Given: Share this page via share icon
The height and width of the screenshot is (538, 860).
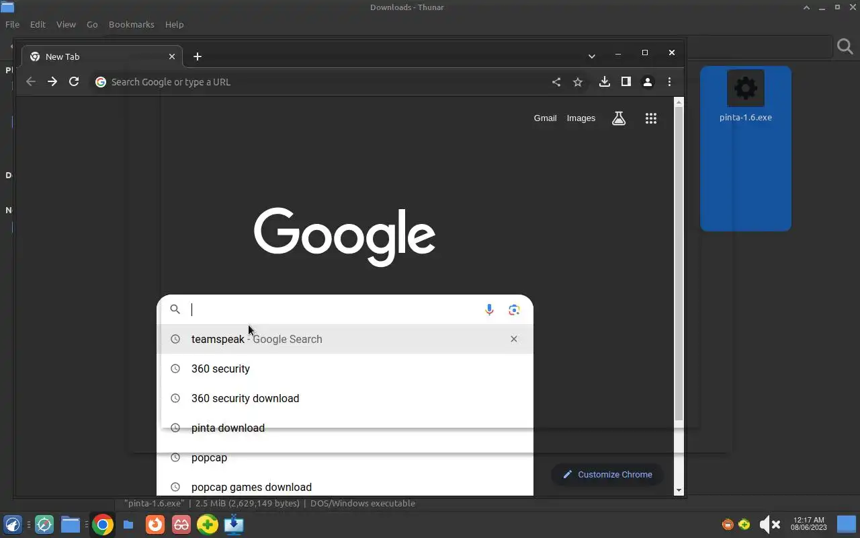Looking at the screenshot, I should click(556, 82).
